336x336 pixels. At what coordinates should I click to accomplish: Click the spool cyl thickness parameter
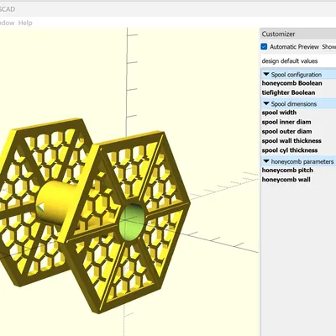tap(290, 150)
